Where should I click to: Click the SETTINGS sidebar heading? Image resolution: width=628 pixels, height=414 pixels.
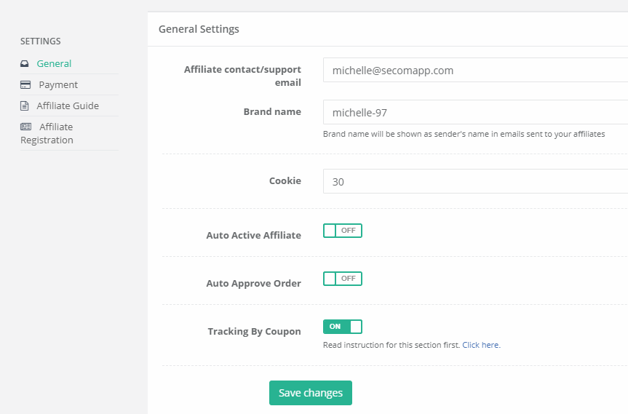click(41, 41)
